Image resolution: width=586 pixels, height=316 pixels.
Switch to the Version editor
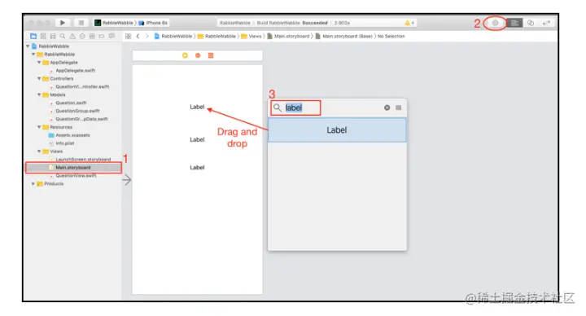coord(546,23)
